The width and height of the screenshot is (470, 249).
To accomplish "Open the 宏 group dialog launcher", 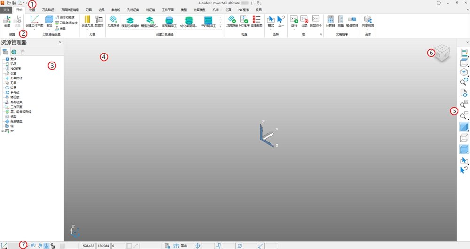I will pyautogui.click(x=321, y=34).
